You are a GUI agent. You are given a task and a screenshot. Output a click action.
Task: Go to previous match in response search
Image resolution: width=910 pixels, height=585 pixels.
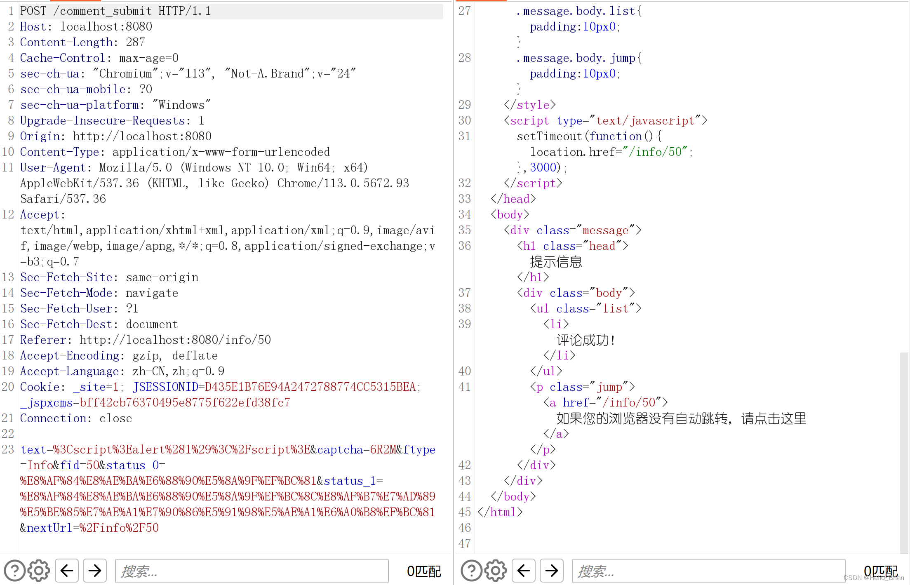524,571
